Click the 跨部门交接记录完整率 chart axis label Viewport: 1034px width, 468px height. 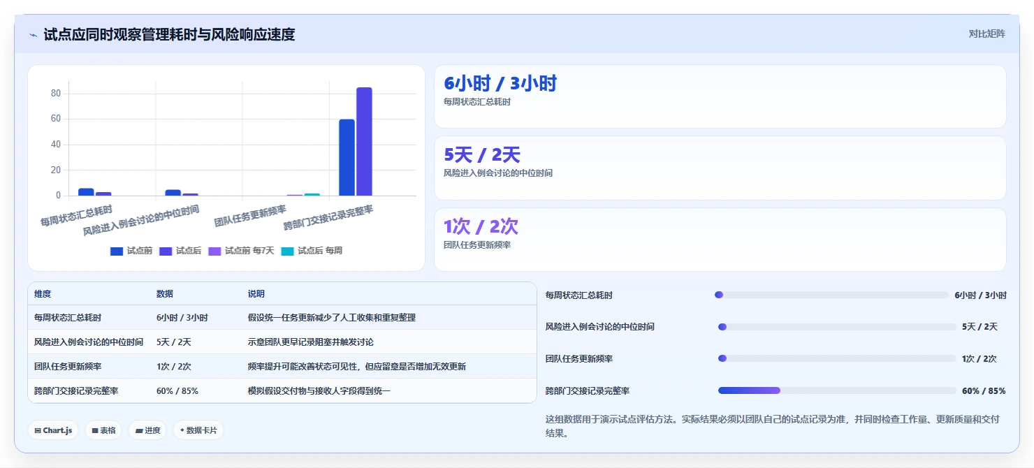pyautogui.click(x=328, y=218)
